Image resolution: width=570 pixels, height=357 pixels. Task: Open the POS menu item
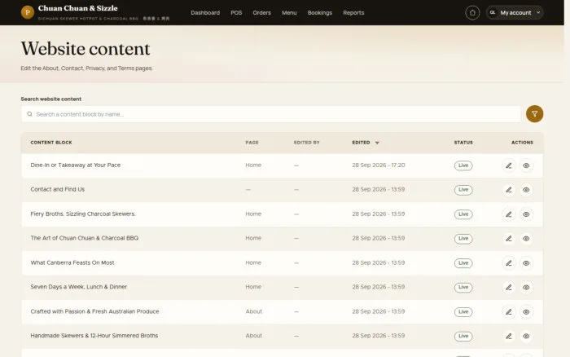[x=236, y=13]
